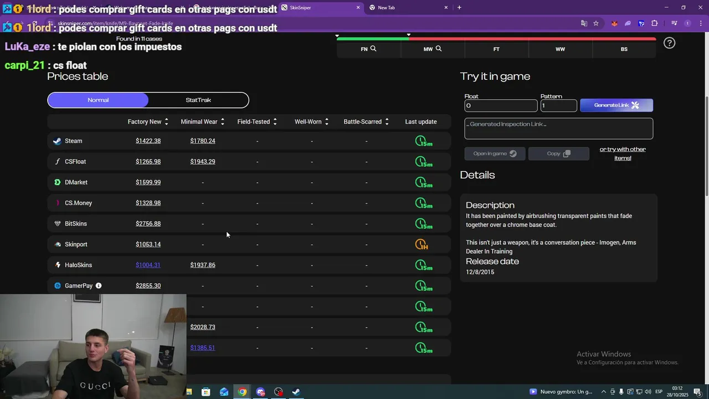The image size is (709, 399).
Task: Click the CSFloat marketplace logo icon
Action: (57, 161)
